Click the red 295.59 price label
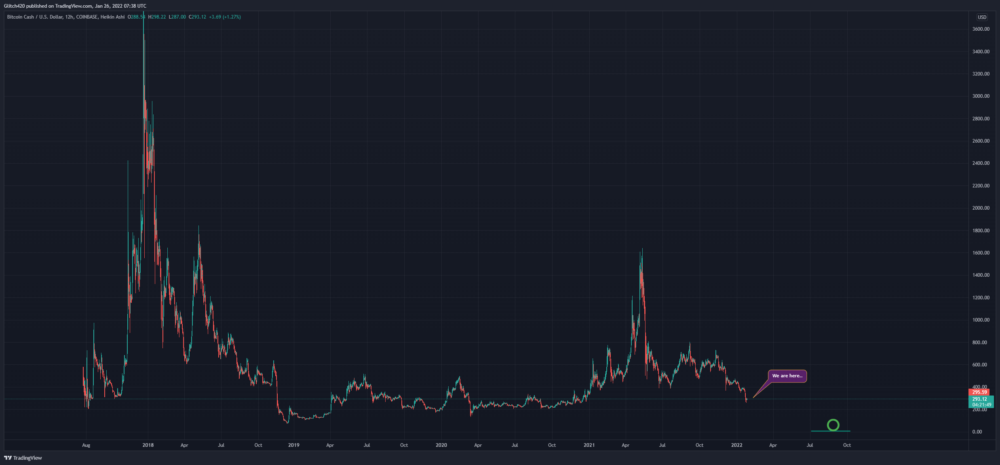The width and height of the screenshot is (1000, 465). pyautogui.click(x=979, y=392)
